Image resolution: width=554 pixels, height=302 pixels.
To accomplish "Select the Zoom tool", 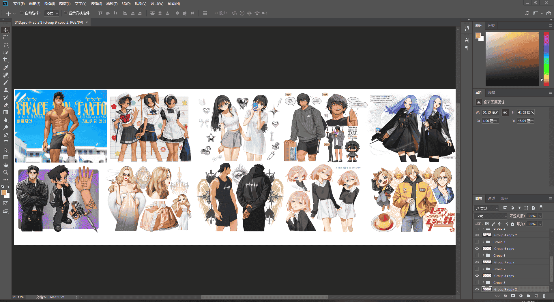I will [6, 172].
